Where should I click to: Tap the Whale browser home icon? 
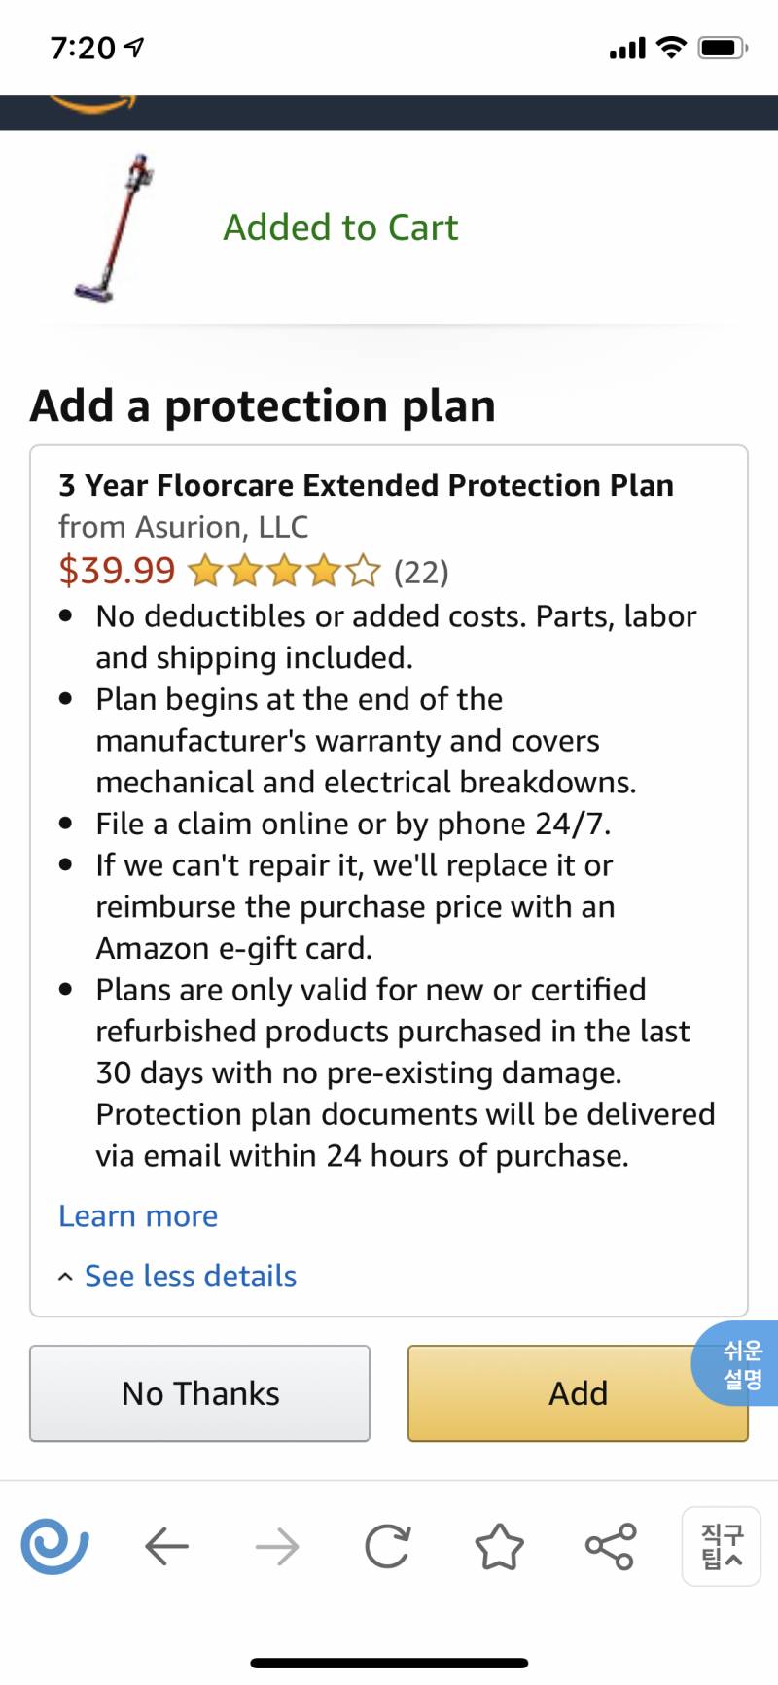55,1546
